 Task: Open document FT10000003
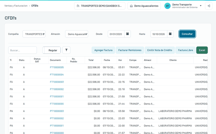pyautogui.click(x=57, y=82)
